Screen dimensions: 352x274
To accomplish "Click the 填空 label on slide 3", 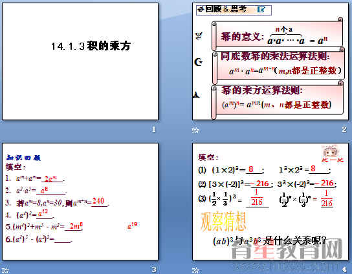I will (16, 167).
